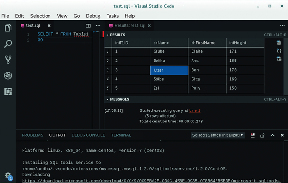Select the test.sql editor tab
This screenshot has width=288, height=183.
click(33, 26)
